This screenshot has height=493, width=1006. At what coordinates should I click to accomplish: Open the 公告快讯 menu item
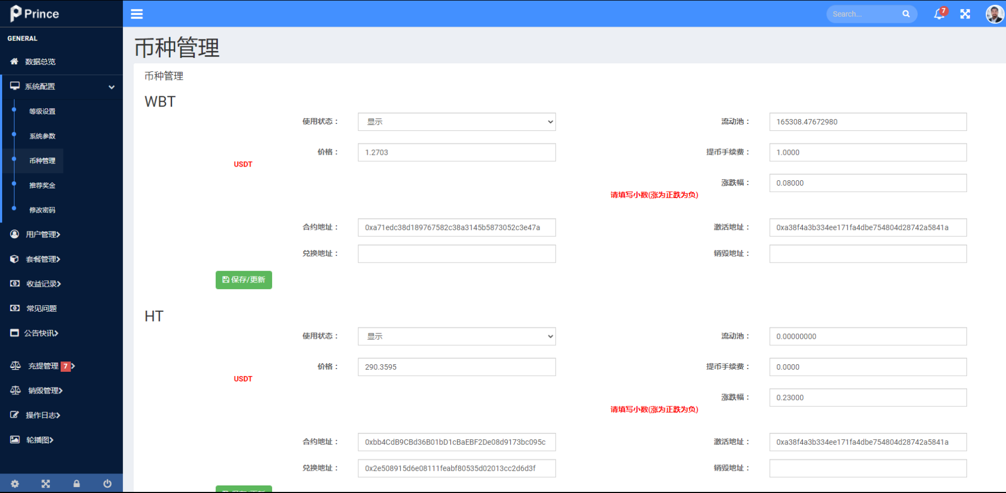click(x=41, y=332)
